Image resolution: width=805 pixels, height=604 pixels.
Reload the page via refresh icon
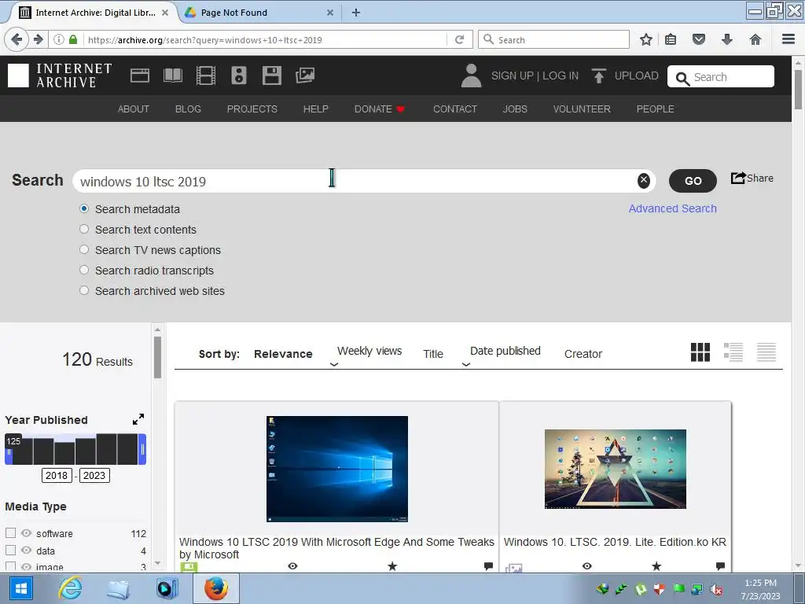459,39
